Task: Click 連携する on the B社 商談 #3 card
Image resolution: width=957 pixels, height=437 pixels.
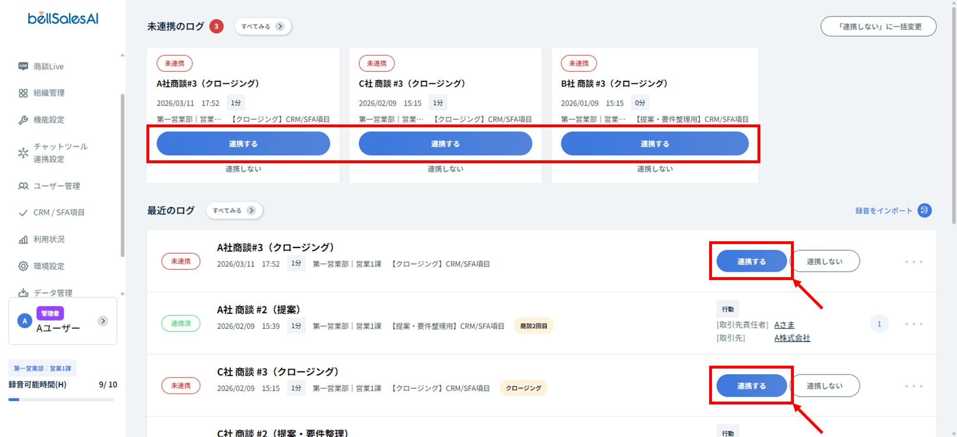Action: (x=654, y=144)
